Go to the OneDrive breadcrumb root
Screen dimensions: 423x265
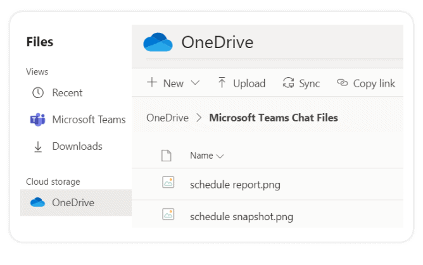click(x=167, y=118)
